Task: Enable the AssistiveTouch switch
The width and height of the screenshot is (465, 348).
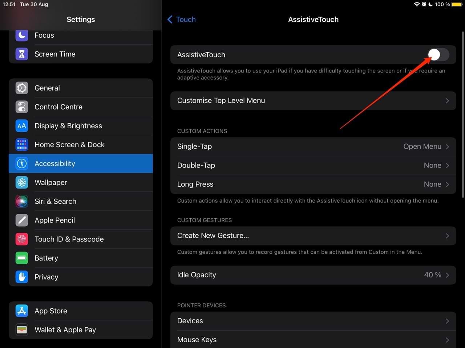Action: pos(438,55)
